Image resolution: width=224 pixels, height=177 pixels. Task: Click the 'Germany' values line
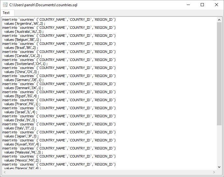[x=24, y=80]
